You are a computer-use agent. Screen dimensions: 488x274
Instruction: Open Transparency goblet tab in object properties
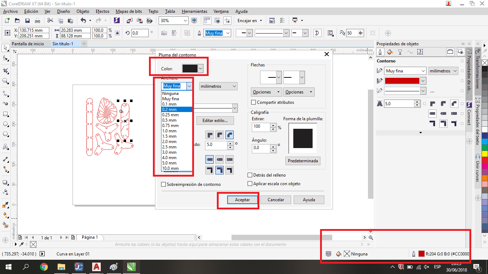tap(400, 52)
